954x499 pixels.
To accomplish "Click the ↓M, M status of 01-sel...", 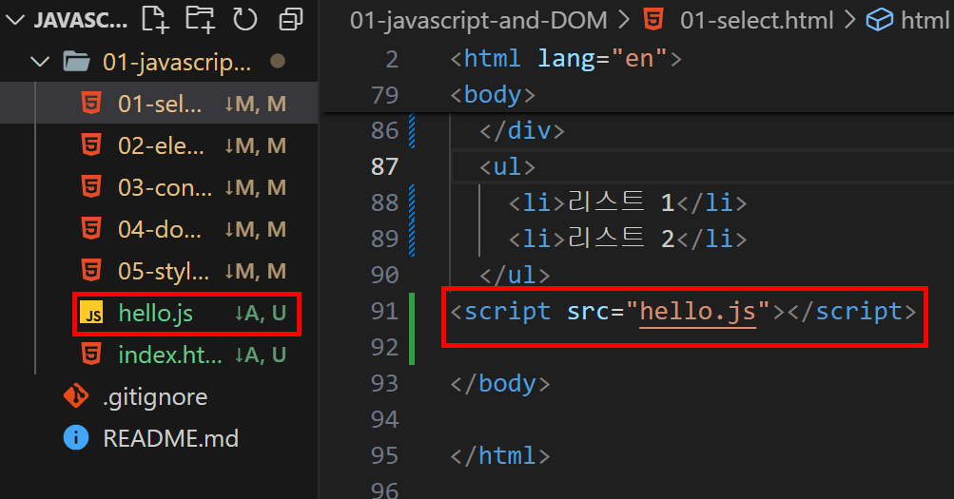I will 256,104.
